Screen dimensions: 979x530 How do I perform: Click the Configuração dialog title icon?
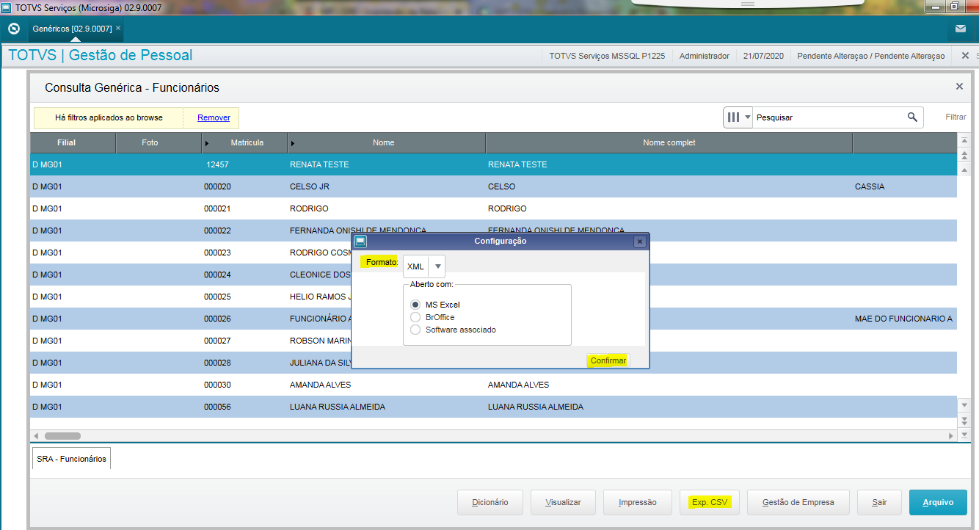click(360, 241)
